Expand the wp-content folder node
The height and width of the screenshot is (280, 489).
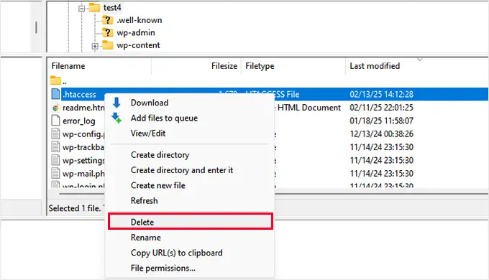tap(95, 46)
